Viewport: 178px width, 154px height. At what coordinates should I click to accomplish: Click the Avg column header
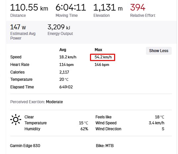(x=63, y=50)
